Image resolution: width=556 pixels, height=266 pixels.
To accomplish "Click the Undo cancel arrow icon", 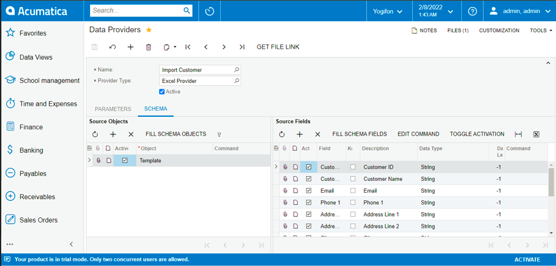I will tap(112, 47).
